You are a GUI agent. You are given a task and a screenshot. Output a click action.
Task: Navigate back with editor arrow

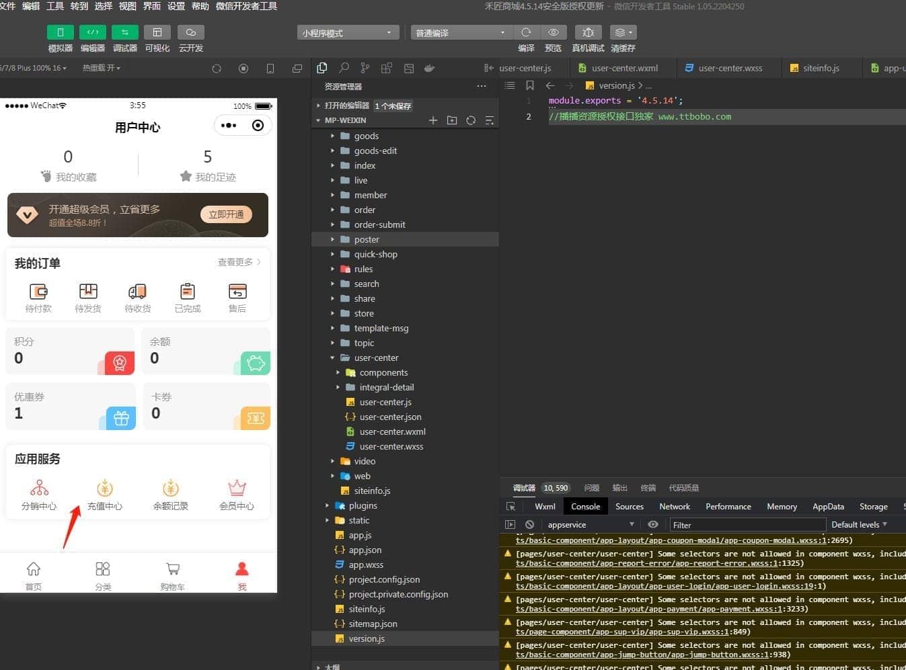[550, 85]
